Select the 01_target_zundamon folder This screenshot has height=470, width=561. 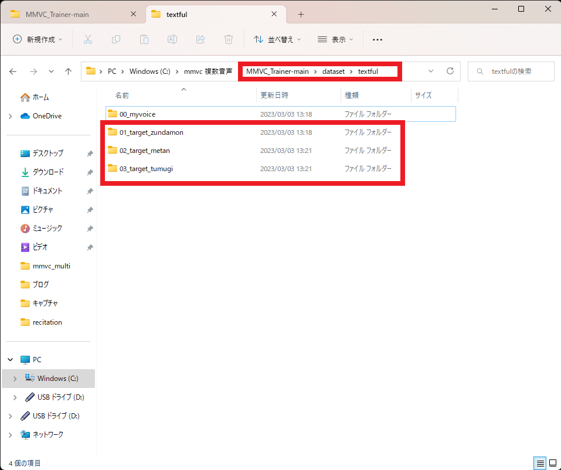tap(151, 132)
